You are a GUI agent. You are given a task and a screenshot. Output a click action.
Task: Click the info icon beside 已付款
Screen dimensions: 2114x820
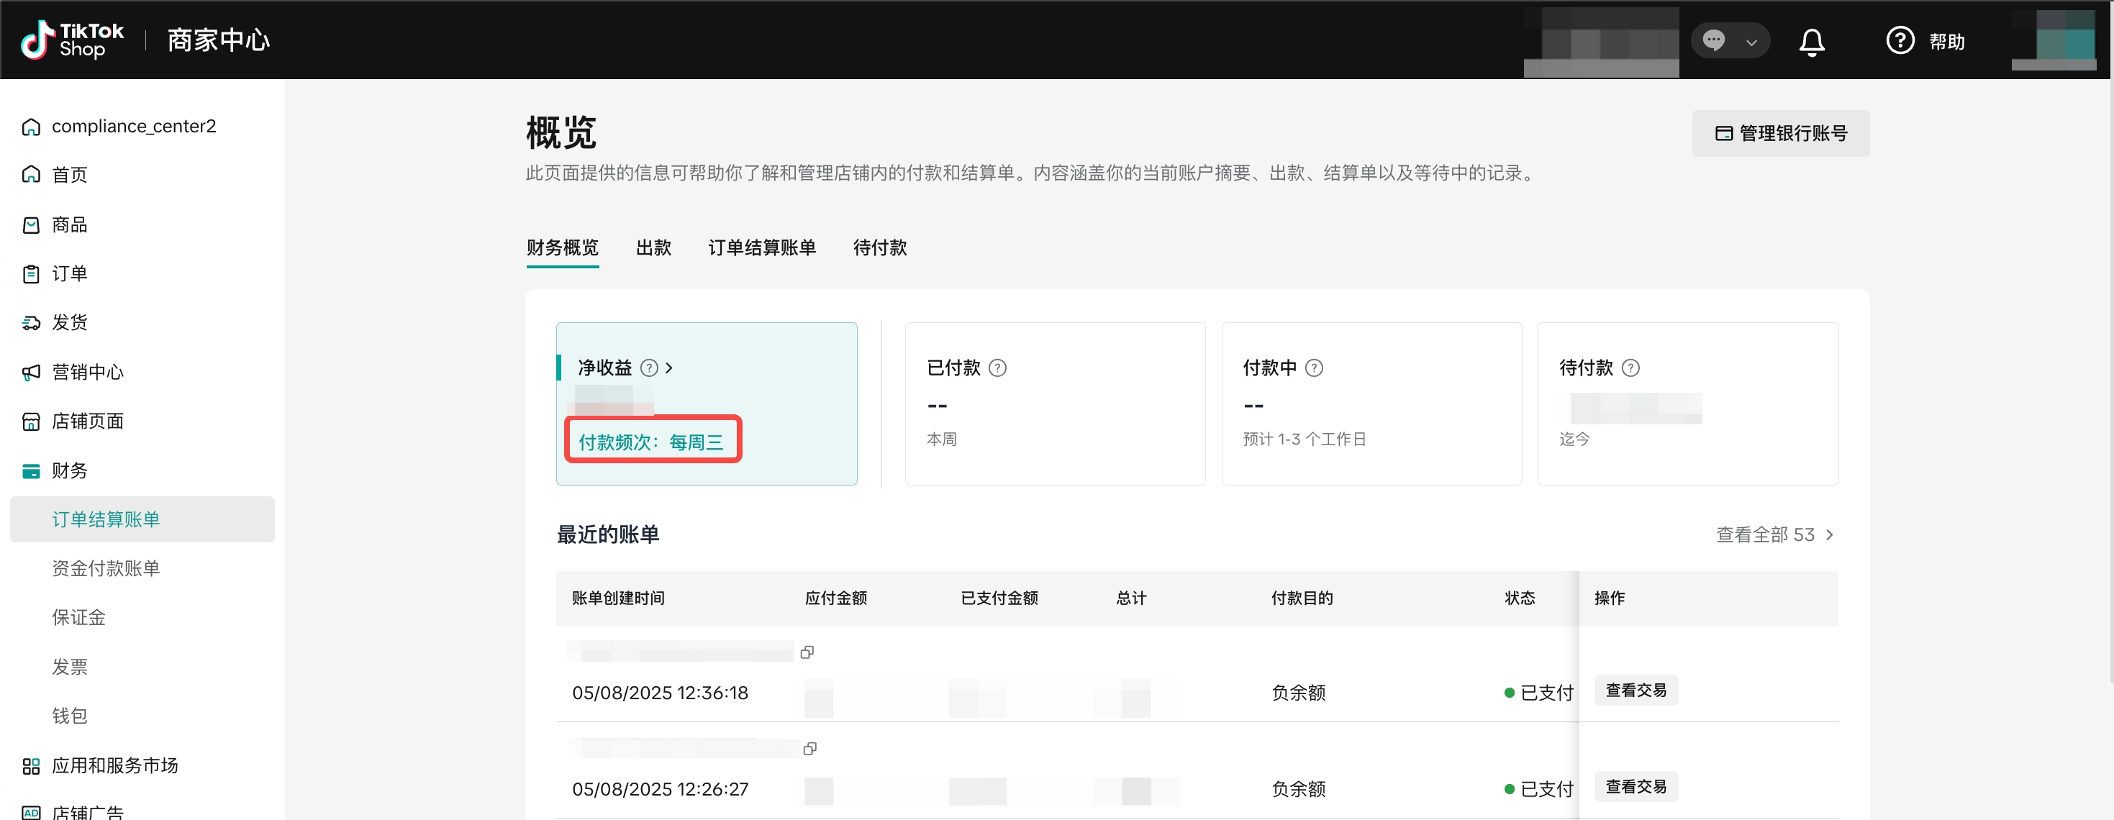click(997, 368)
